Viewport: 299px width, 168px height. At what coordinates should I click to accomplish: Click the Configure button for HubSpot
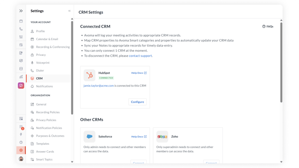pyautogui.click(x=137, y=102)
